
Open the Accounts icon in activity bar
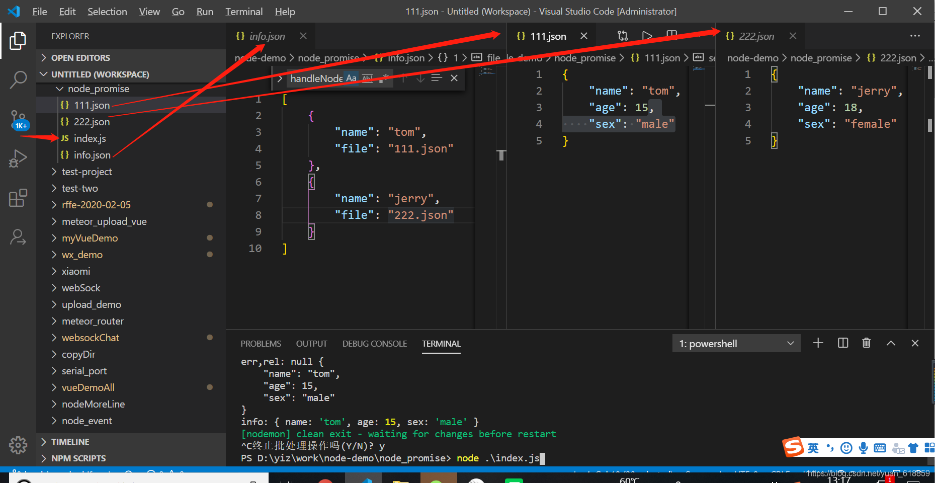click(x=18, y=237)
